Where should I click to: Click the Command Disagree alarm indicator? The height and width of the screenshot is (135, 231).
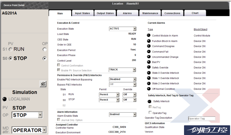point(149,46)
